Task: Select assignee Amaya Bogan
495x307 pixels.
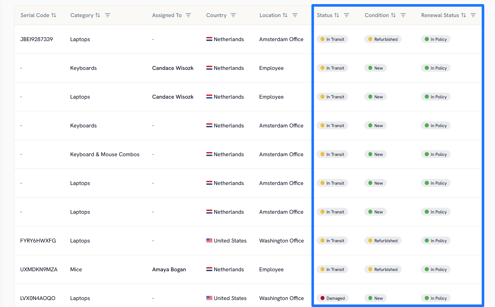Action: point(169,269)
